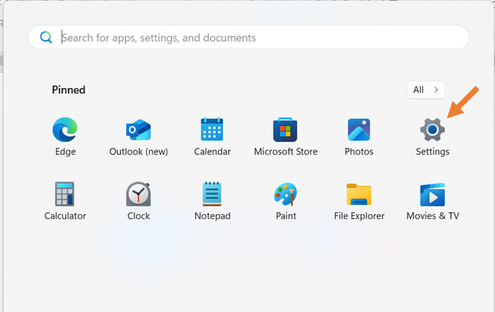
Task: Click the "Microsoft Store" text label
Action: [x=285, y=151]
